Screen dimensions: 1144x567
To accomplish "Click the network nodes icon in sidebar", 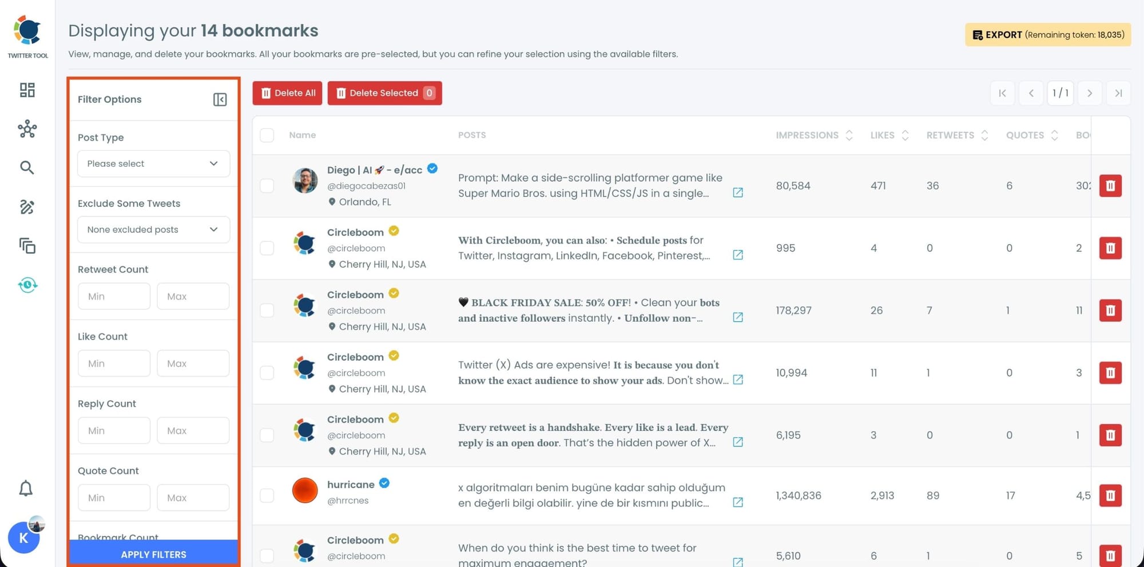I will pos(27,129).
